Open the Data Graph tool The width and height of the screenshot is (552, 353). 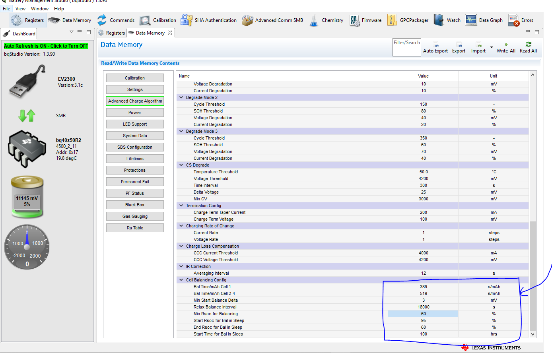pyautogui.click(x=471, y=20)
